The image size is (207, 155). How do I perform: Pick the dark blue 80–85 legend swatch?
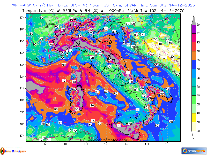194,64
